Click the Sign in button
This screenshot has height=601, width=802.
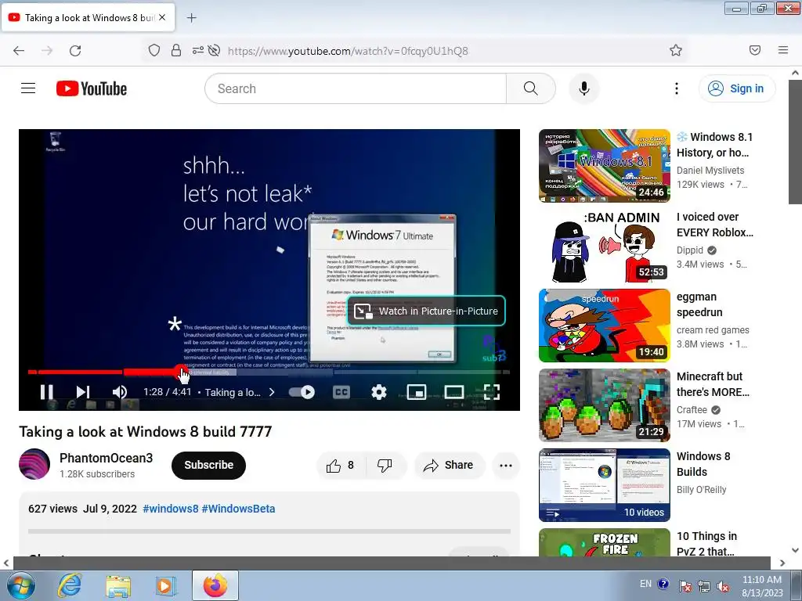(x=736, y=88)
